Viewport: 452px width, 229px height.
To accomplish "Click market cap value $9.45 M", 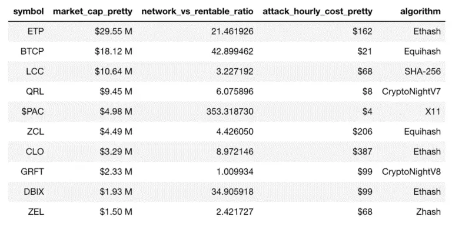I will pos(116,91).
